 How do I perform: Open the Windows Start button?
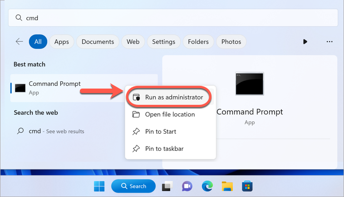[99, 186]
